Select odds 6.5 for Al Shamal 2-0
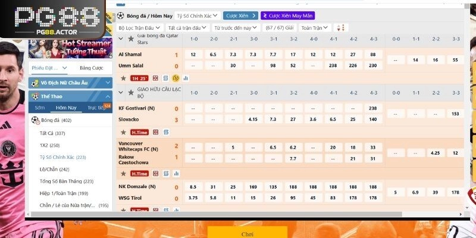The image size is (476, 238). click(213, 55)
